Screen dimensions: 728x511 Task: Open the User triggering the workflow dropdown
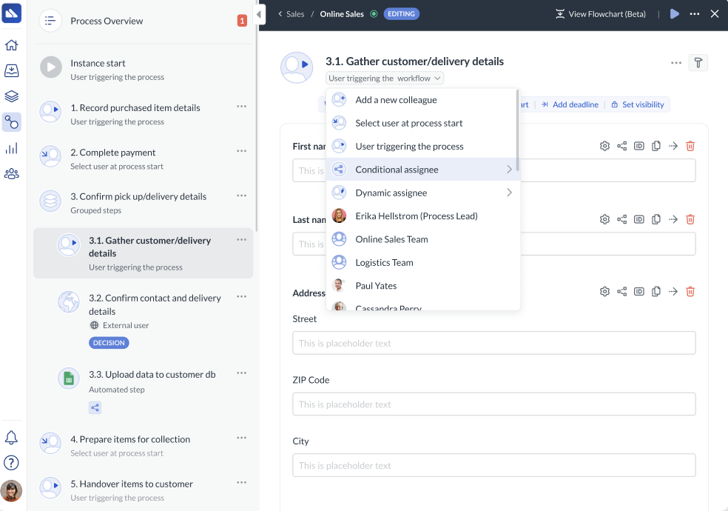point(385,78)
